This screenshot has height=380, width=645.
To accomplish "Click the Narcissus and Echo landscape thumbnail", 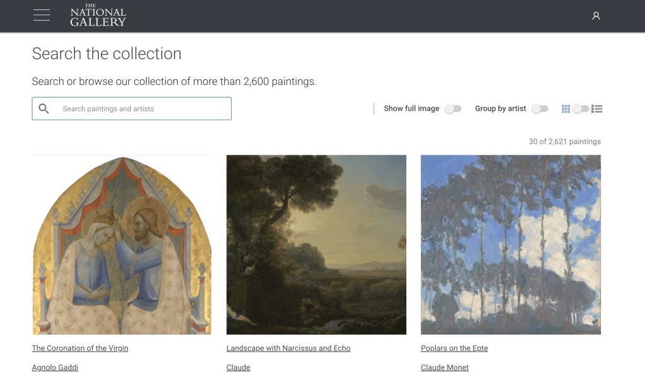I will (316, 245).
